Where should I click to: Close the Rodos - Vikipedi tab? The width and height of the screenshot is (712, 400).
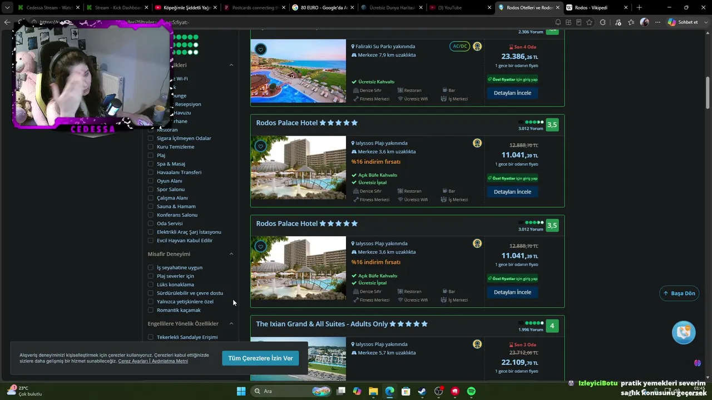pyautogui.click(x=625, y=8)
